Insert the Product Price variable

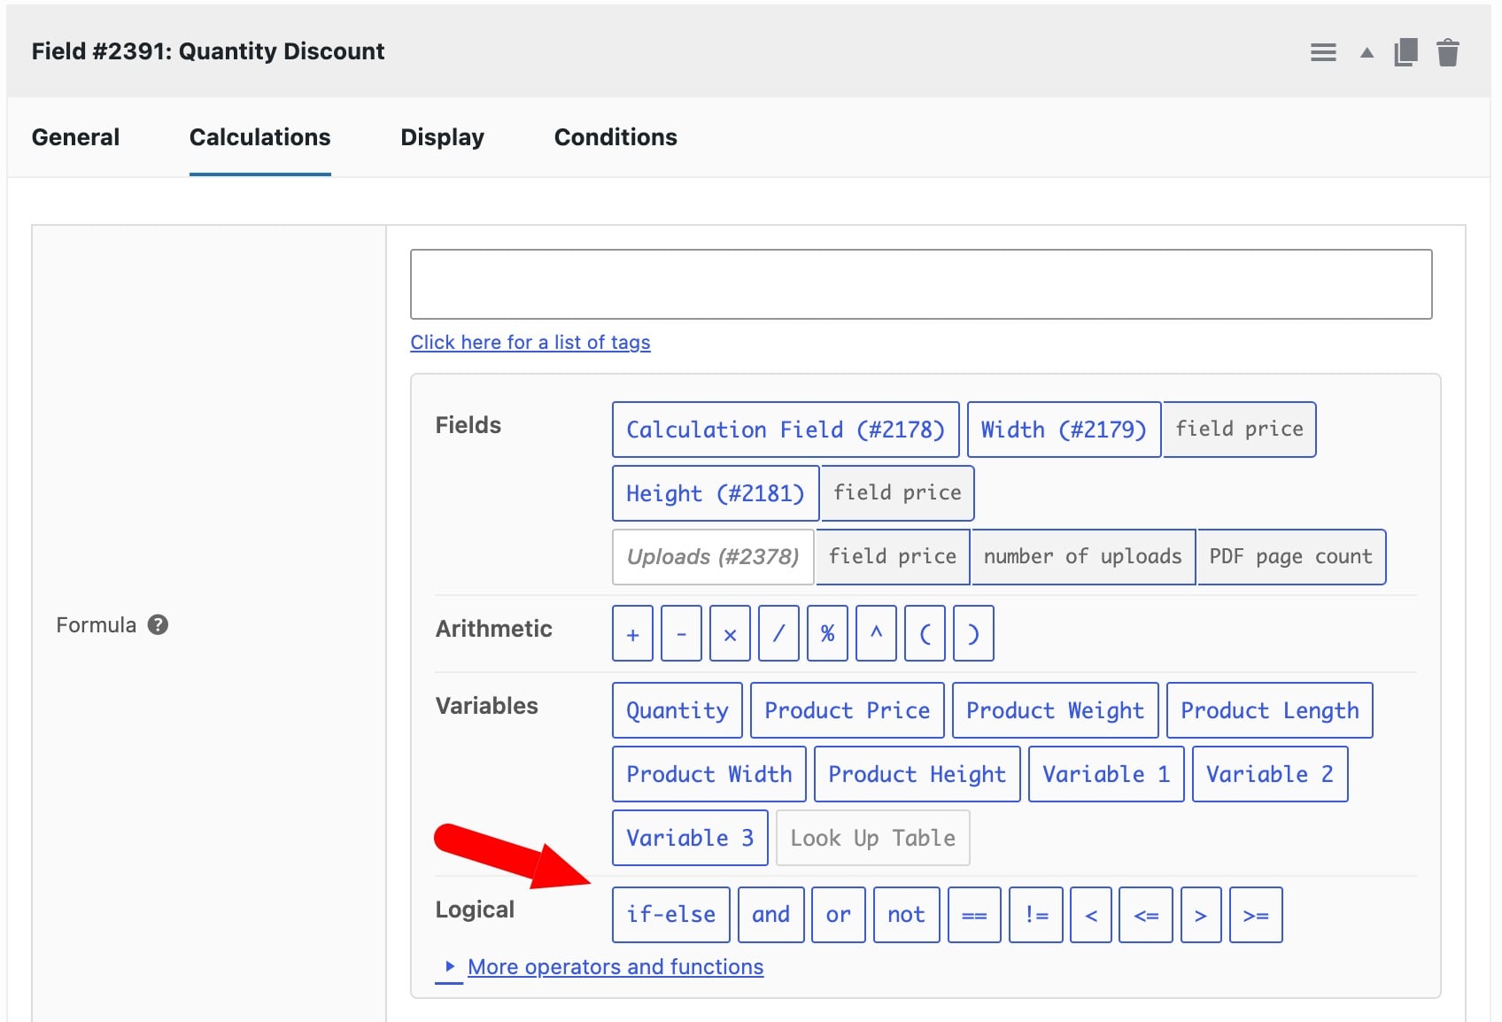pyautogui.click(x=848, y=710)
